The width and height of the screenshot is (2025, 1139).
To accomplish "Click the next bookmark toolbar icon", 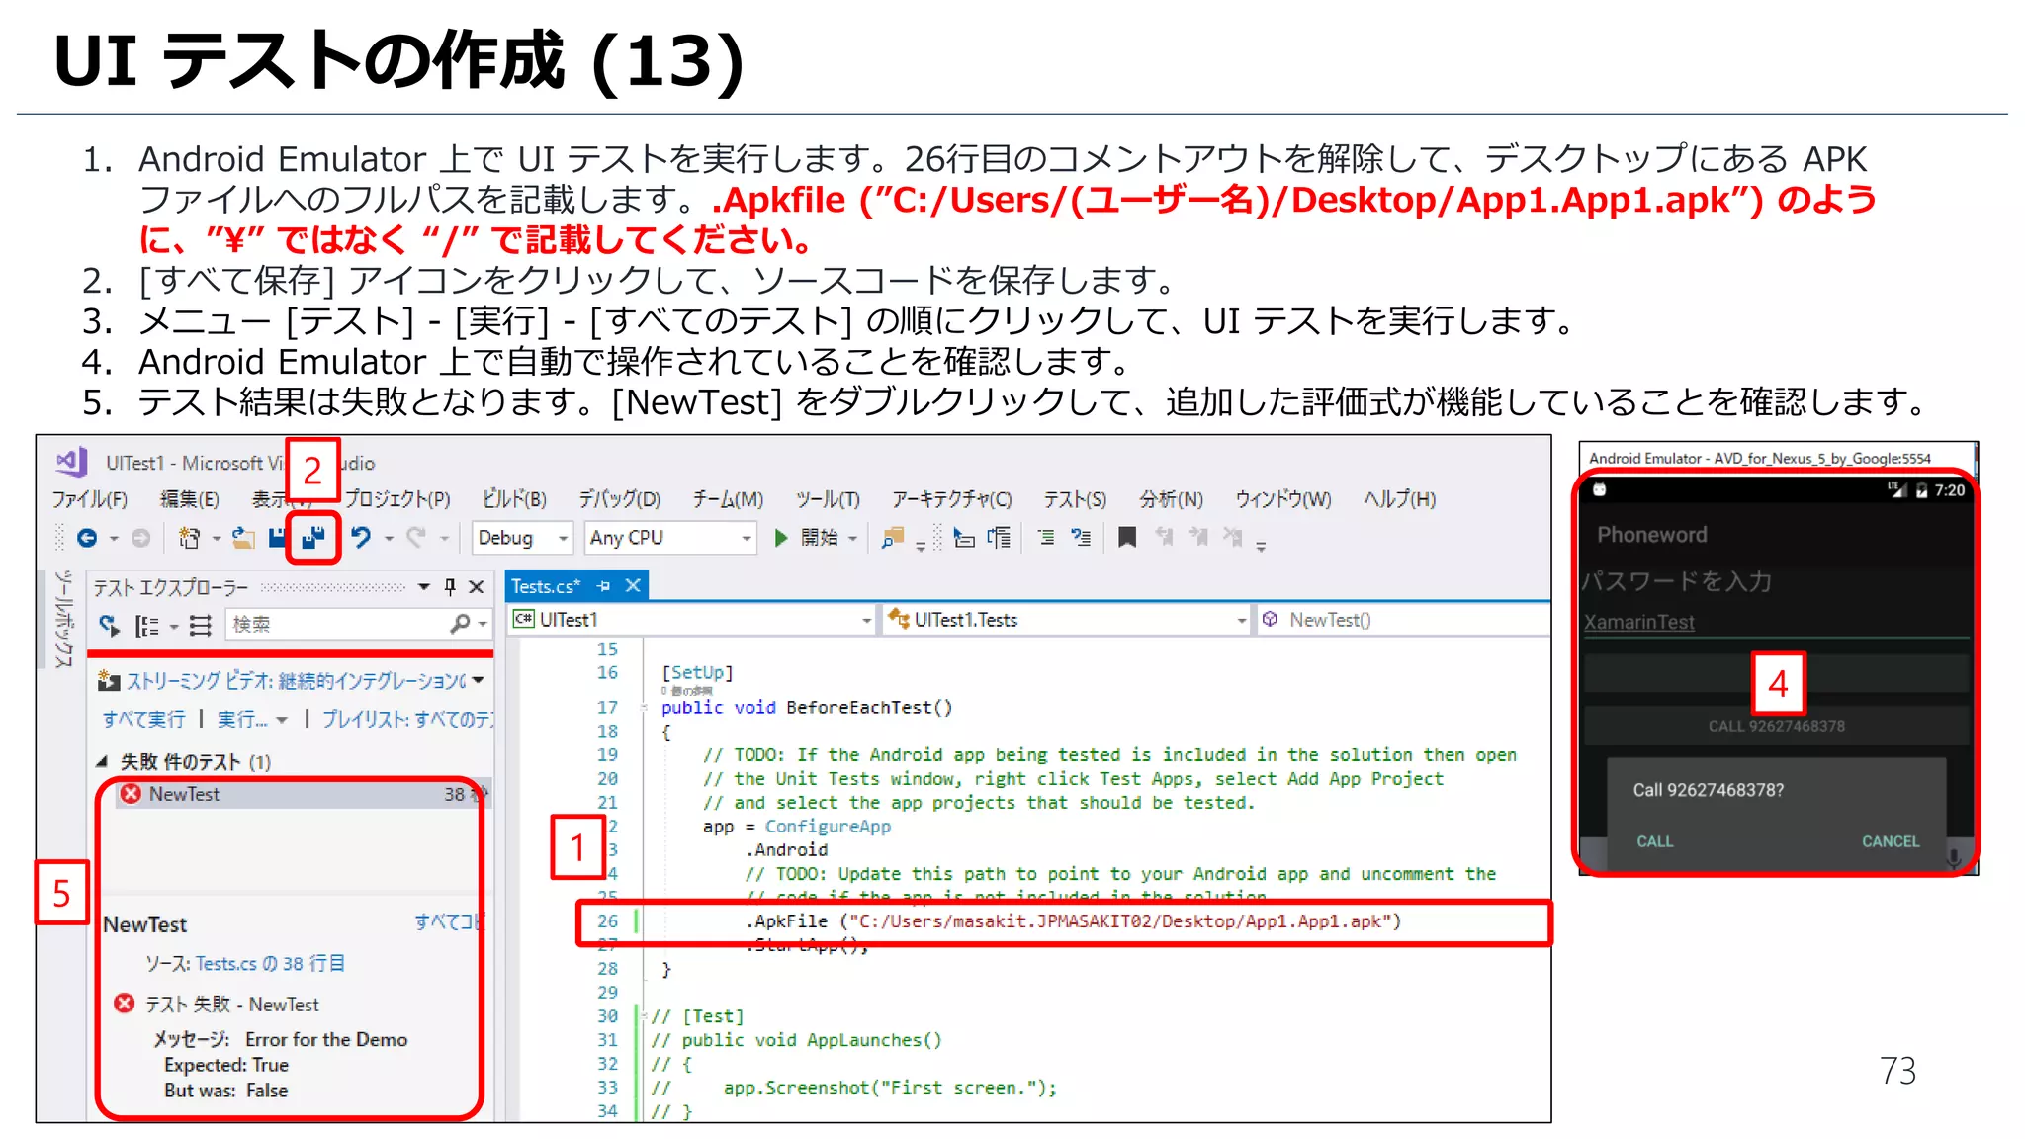I will click(1197, 537).
